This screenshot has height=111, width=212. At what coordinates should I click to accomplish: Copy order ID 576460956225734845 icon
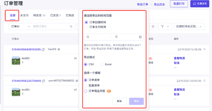pos(43,81)
